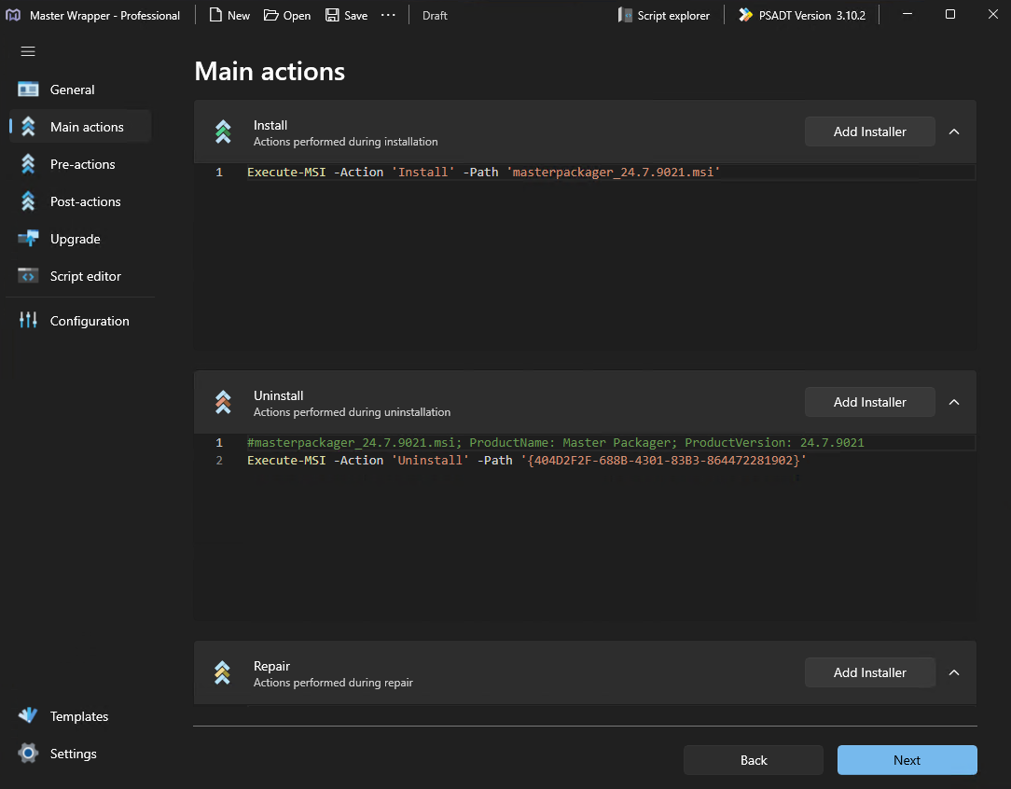Add Installer to Repair section
Viewport: 1011px width, 789px height.
pyautogui.click(x=870, y=672)
